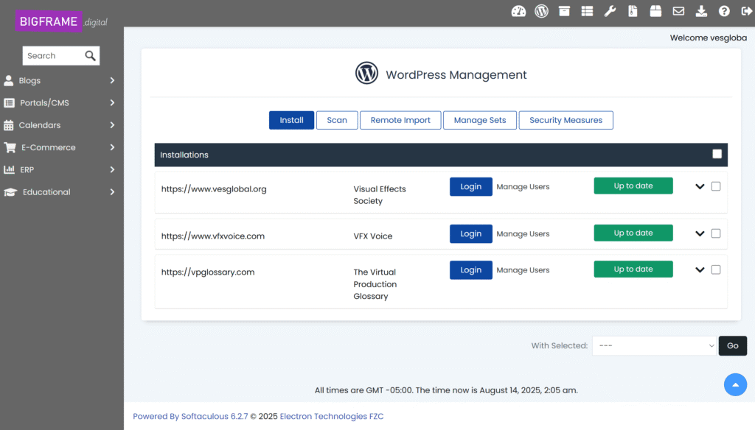
Task: Open WordPress manager icon in top toolbar
Action: (x=541, y=11)
